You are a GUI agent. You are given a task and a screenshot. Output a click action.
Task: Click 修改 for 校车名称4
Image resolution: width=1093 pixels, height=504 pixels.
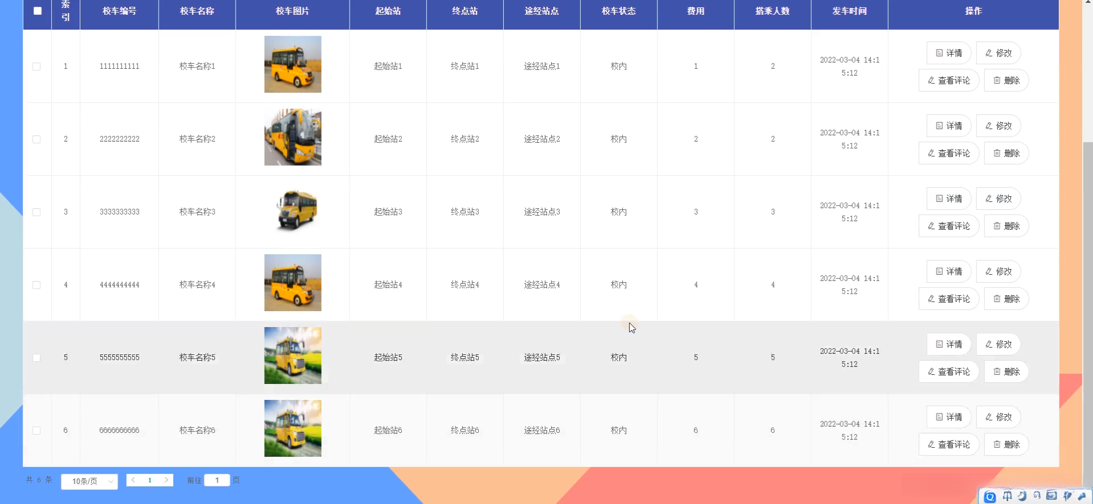click(999, 271)
